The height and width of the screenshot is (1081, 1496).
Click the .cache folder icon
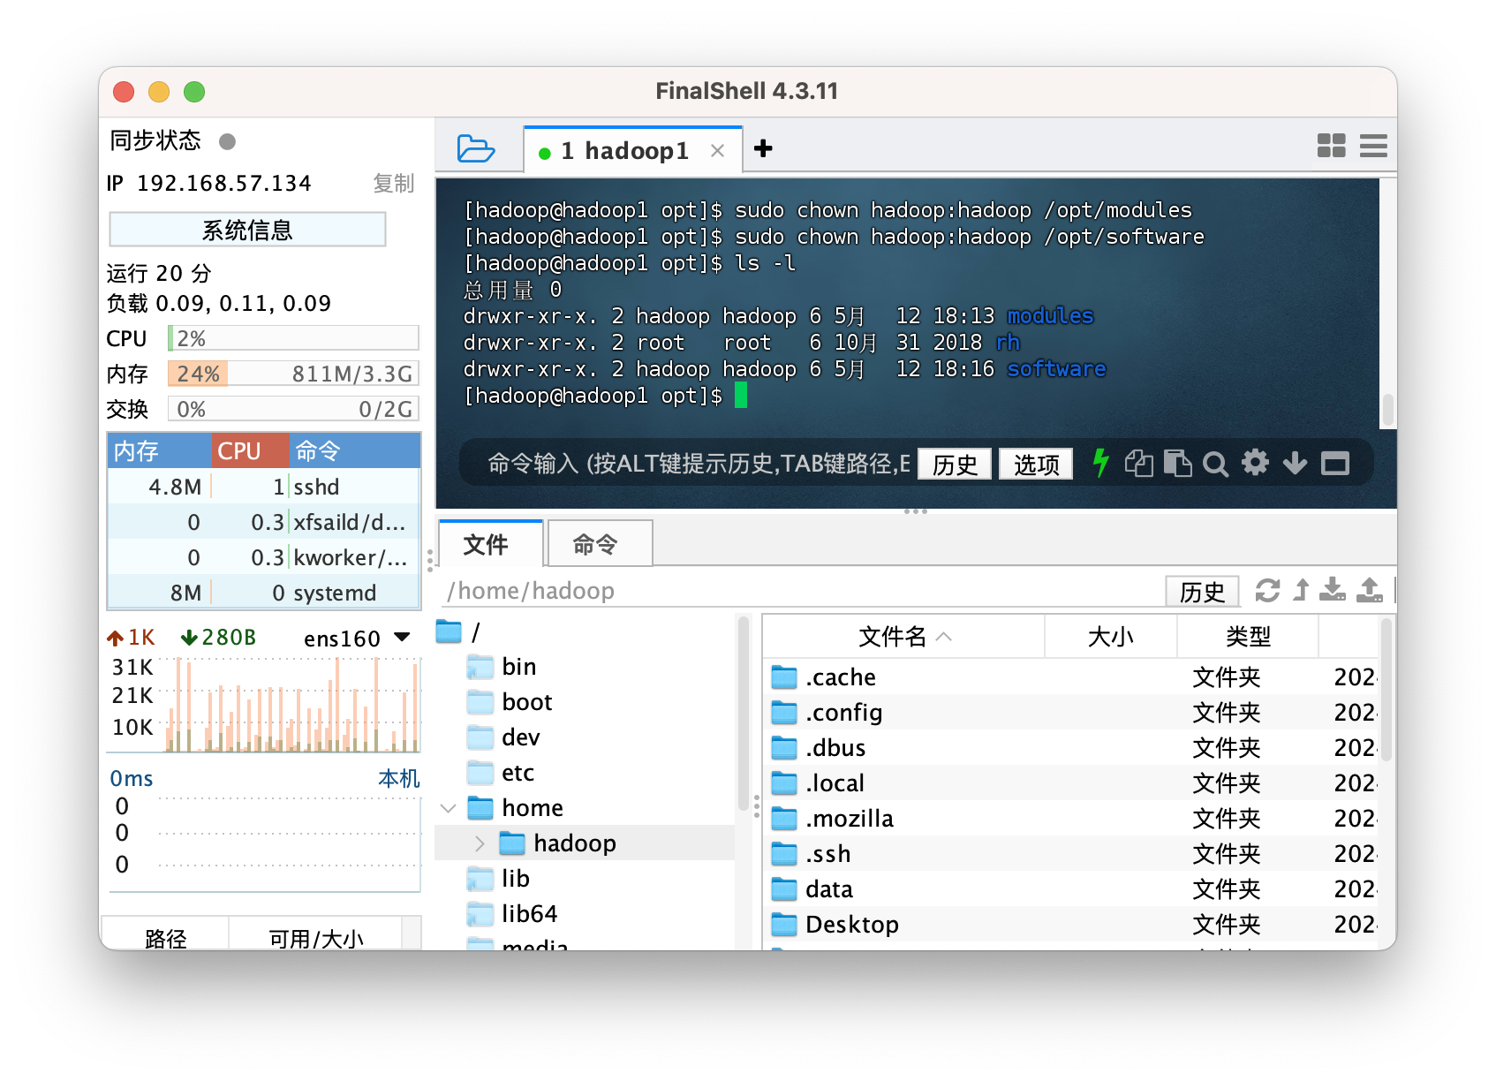(x=784, y=677)
